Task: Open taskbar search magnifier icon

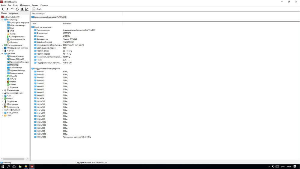Action: (x=8, y=167)
